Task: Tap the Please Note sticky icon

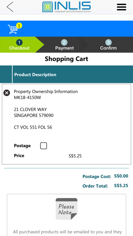Action: pos(66,209)
